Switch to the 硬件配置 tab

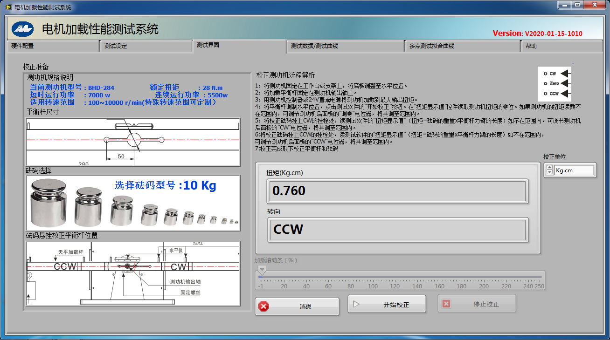[x=53, y=46]
